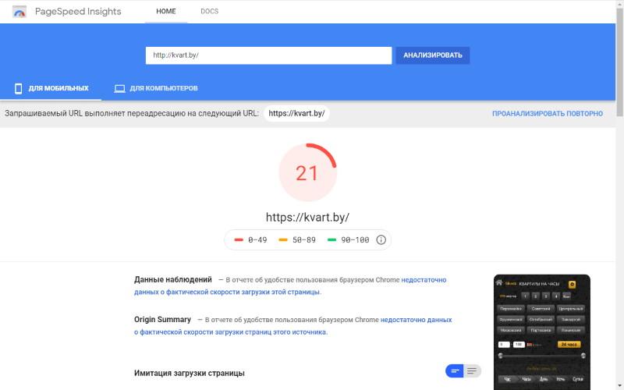This screenshot has width=624, height=390.
Task: Open the HOME tab
Action: coord(166,12)
